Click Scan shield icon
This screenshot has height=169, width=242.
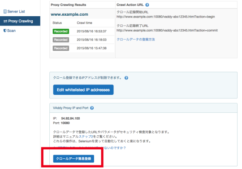[x=5, y=31]
